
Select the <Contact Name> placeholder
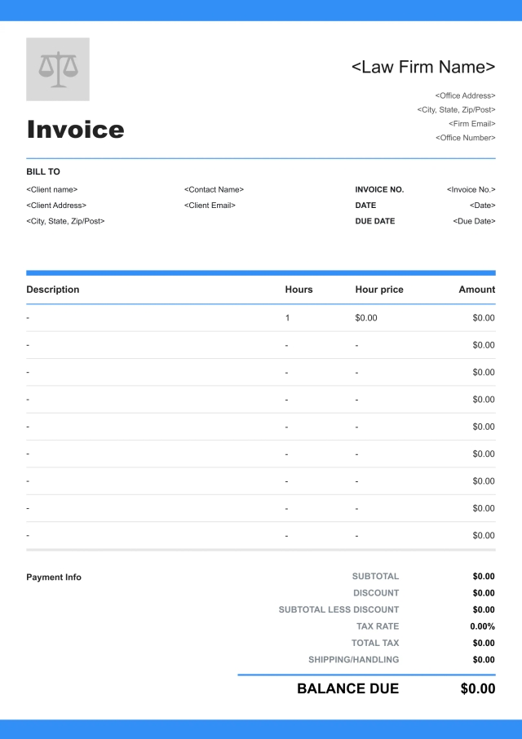coord(214,189)
